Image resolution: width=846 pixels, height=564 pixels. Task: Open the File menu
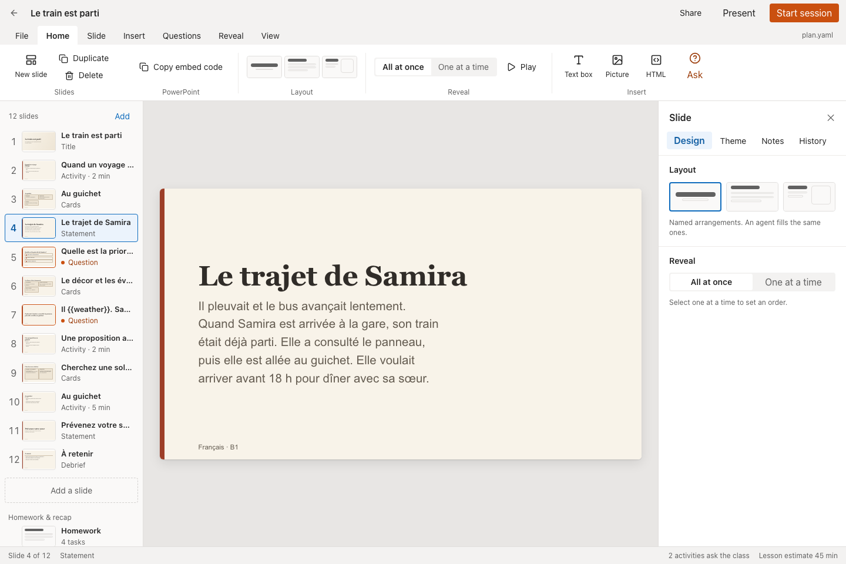coord(22,36)
